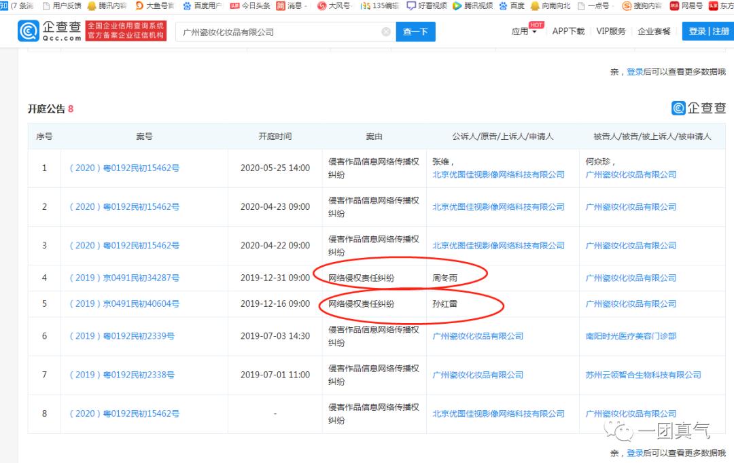The width and height of the screenshot is (734, 463).
Task: Open the 消息 bookmark dropdown
Action: [x=295, y=6]
